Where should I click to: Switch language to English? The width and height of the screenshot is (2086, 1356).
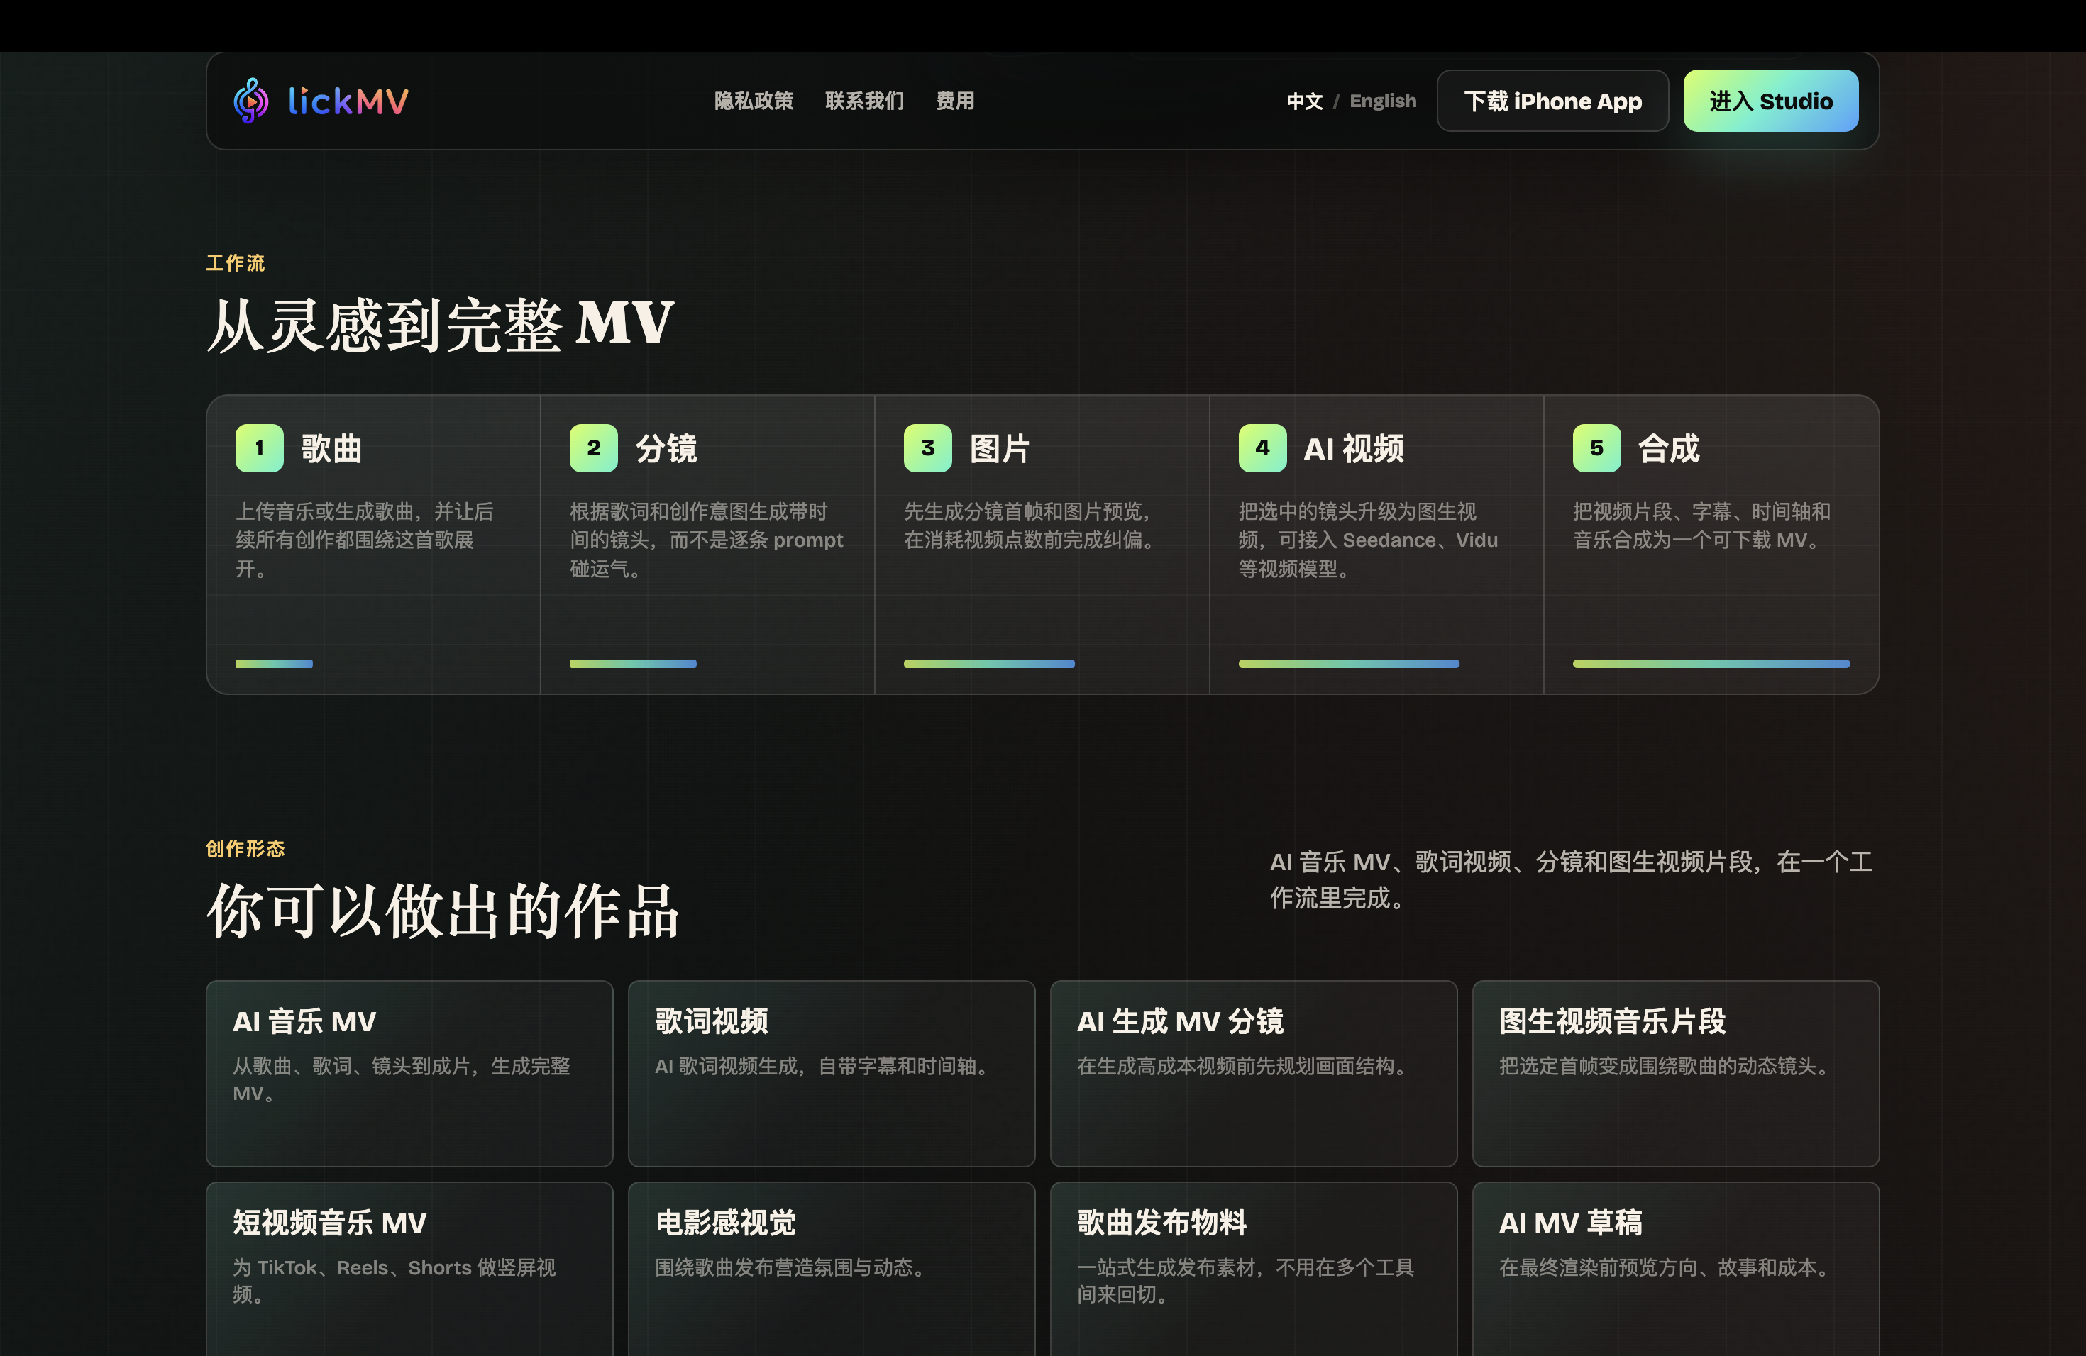point(1382,101)
